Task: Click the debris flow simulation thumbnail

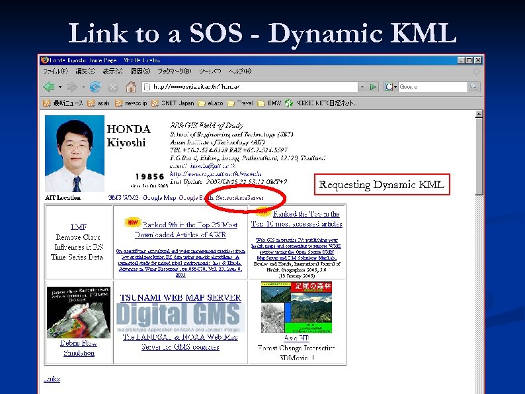Action: pos(79,312)
